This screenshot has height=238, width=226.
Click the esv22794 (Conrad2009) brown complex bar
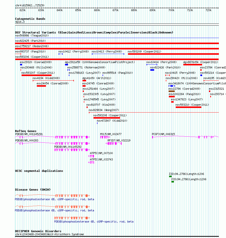tap(172, 91)
